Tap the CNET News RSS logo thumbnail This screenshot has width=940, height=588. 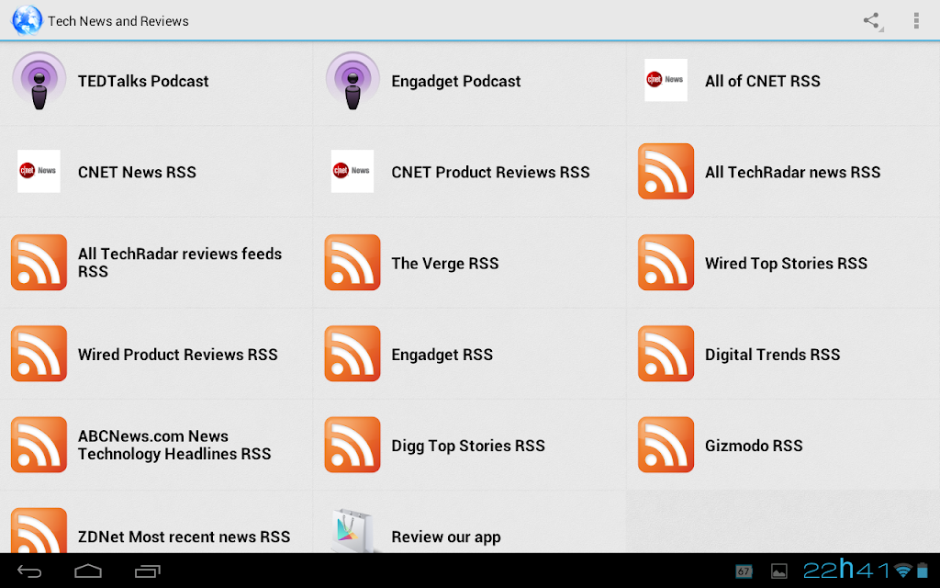(x=39, y=172)
